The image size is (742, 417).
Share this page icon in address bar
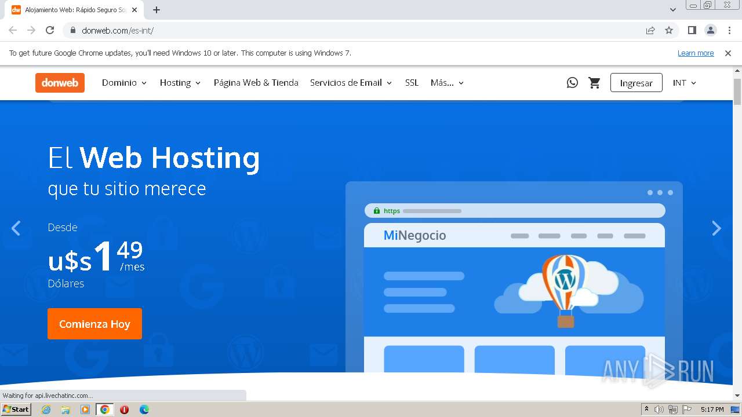tap(650, 30)
